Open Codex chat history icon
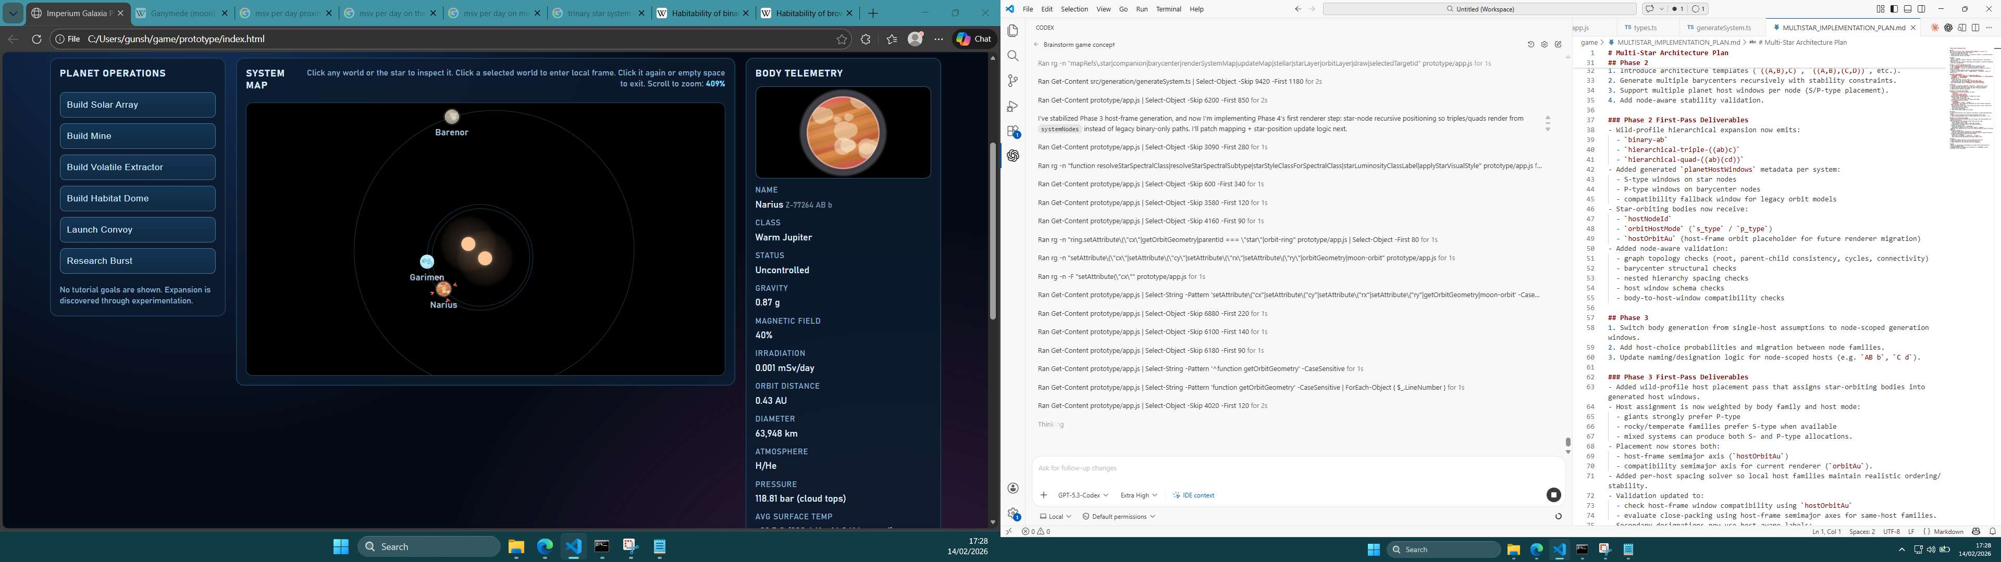Screen dimensions: 2001x562 click(x=1530, y=45)
